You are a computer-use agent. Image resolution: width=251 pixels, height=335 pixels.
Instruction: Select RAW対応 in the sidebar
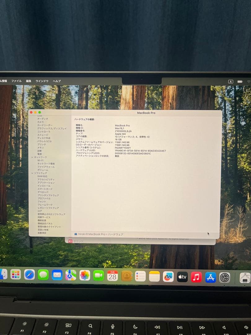[x=42, y=176]
